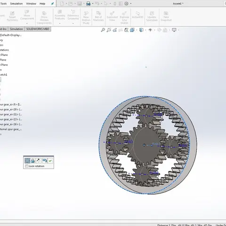
Task: Click Zoom to Fit magnifier
Action: click(103, 30)
